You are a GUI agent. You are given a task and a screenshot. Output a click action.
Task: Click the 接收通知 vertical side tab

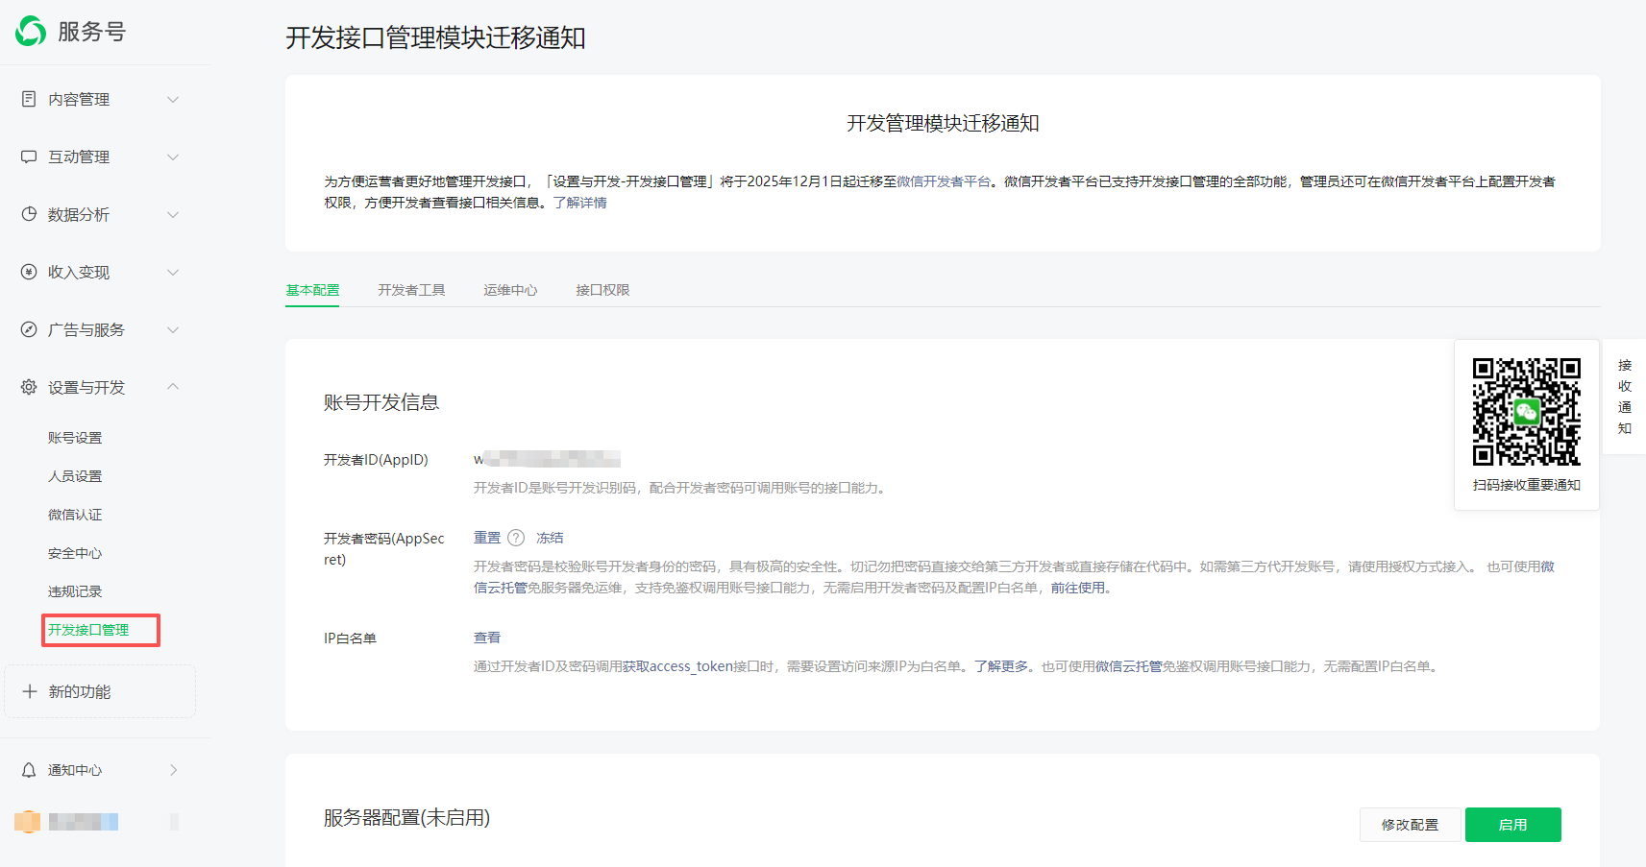tap(1624, 397)
